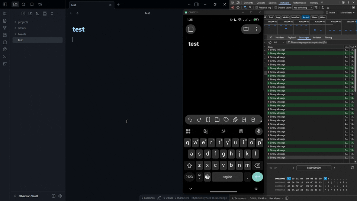Open daily note calendar icon in ribbon

5,42
